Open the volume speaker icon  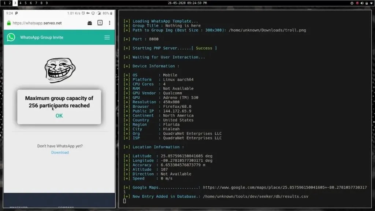coord(362,3)
